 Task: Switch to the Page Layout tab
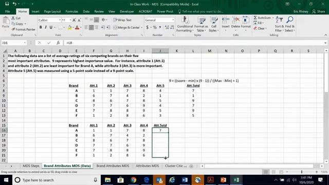pyautogui.click(x=52, y=11)
